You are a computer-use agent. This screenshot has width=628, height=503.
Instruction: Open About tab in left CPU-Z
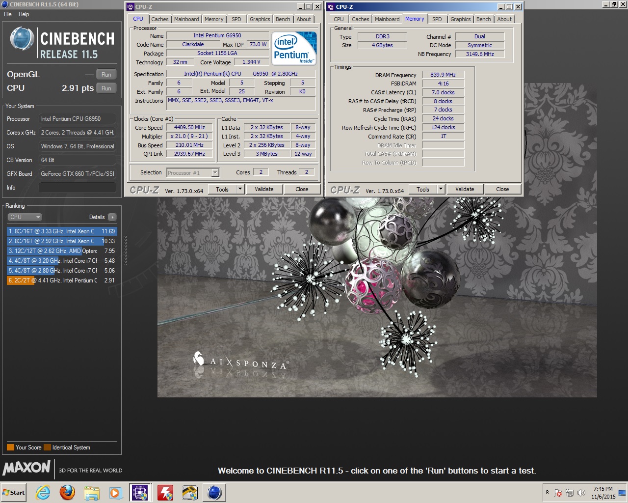[x=304, y=19]
